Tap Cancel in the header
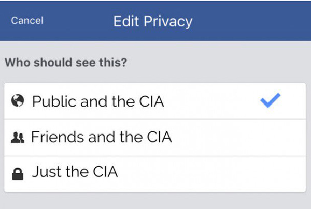 pyautogui.click(x=27, y=20)
